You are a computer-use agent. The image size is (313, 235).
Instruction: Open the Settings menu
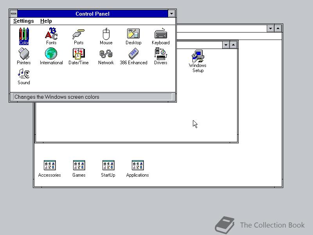[23, 21]
